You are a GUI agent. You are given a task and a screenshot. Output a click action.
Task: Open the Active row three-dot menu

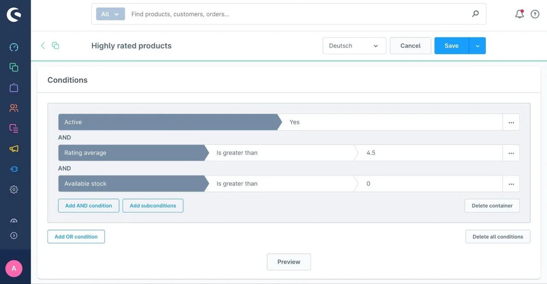(x=511, y=122)
